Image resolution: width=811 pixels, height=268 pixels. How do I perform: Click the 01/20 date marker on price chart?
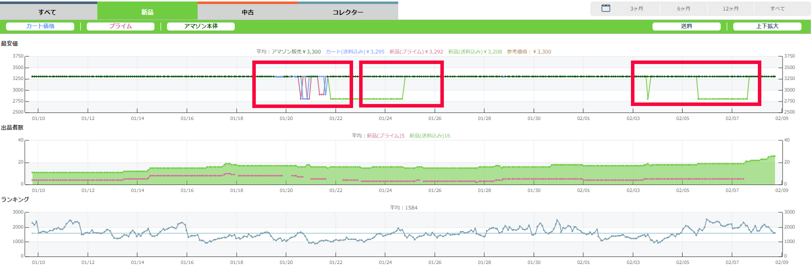point(286,118)
